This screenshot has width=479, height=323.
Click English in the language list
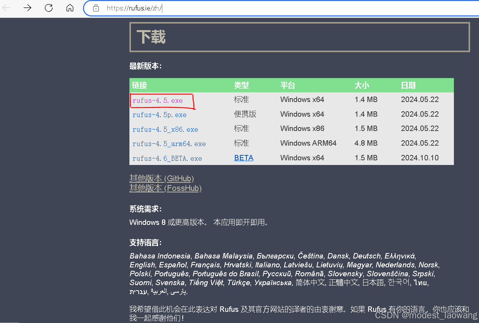pyautogui.click(x=142, y=265)
